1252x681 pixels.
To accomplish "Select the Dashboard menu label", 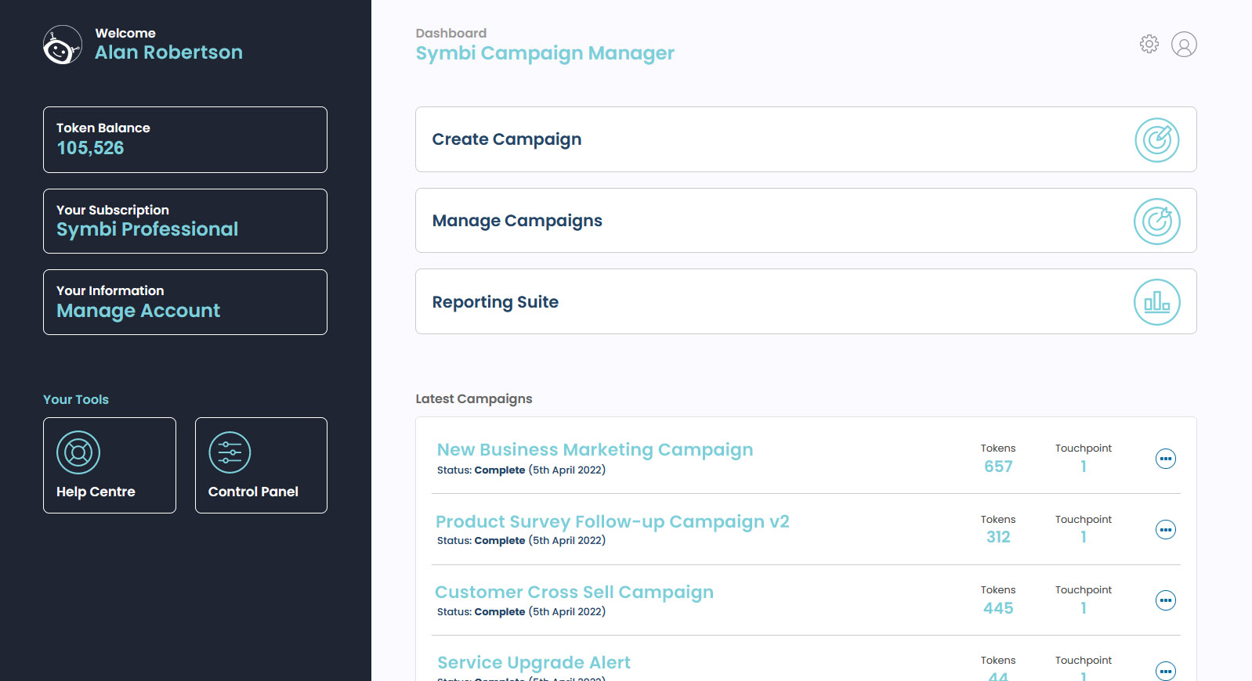I will pyautogui.click(x=451, y=33).
